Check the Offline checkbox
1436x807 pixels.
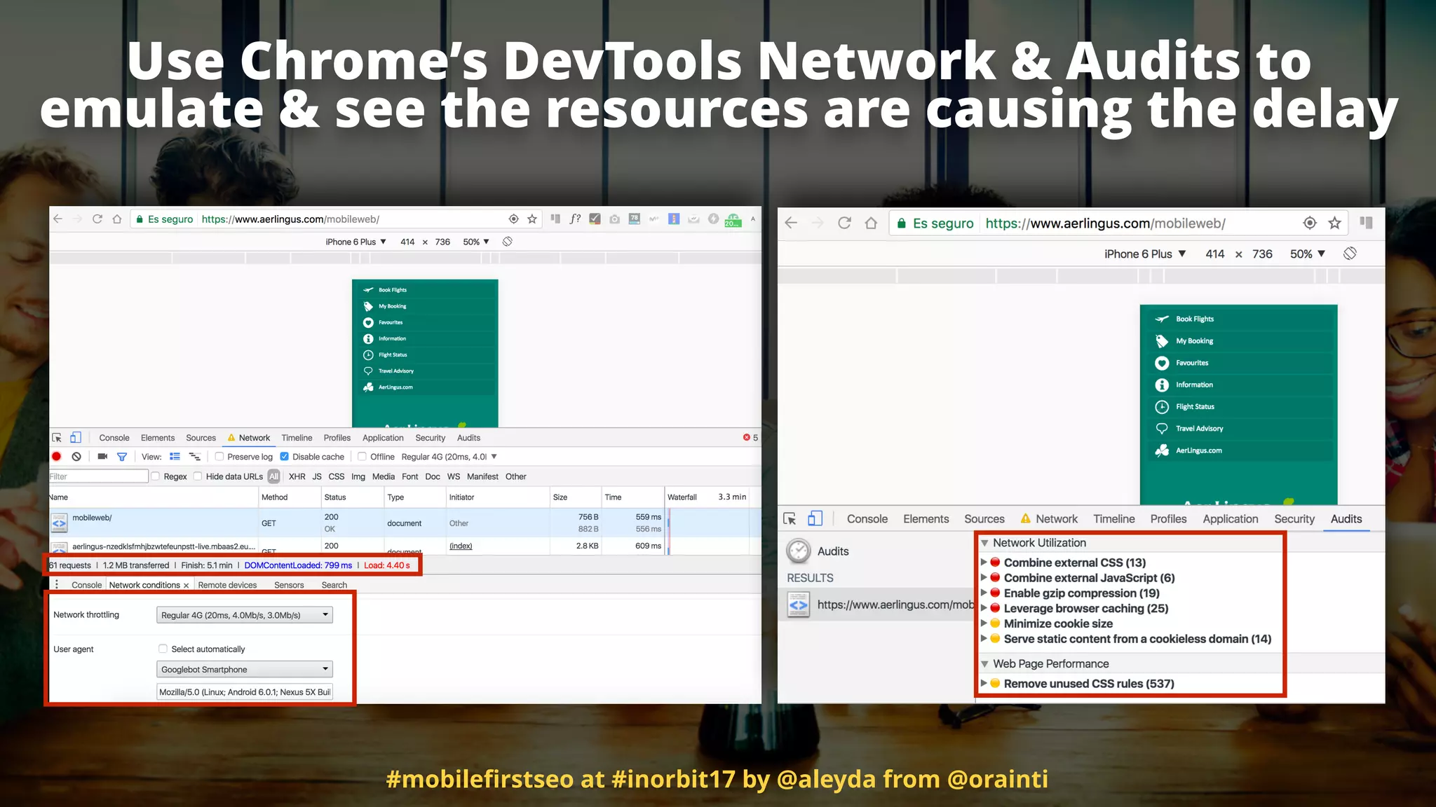tap(363, 457)
